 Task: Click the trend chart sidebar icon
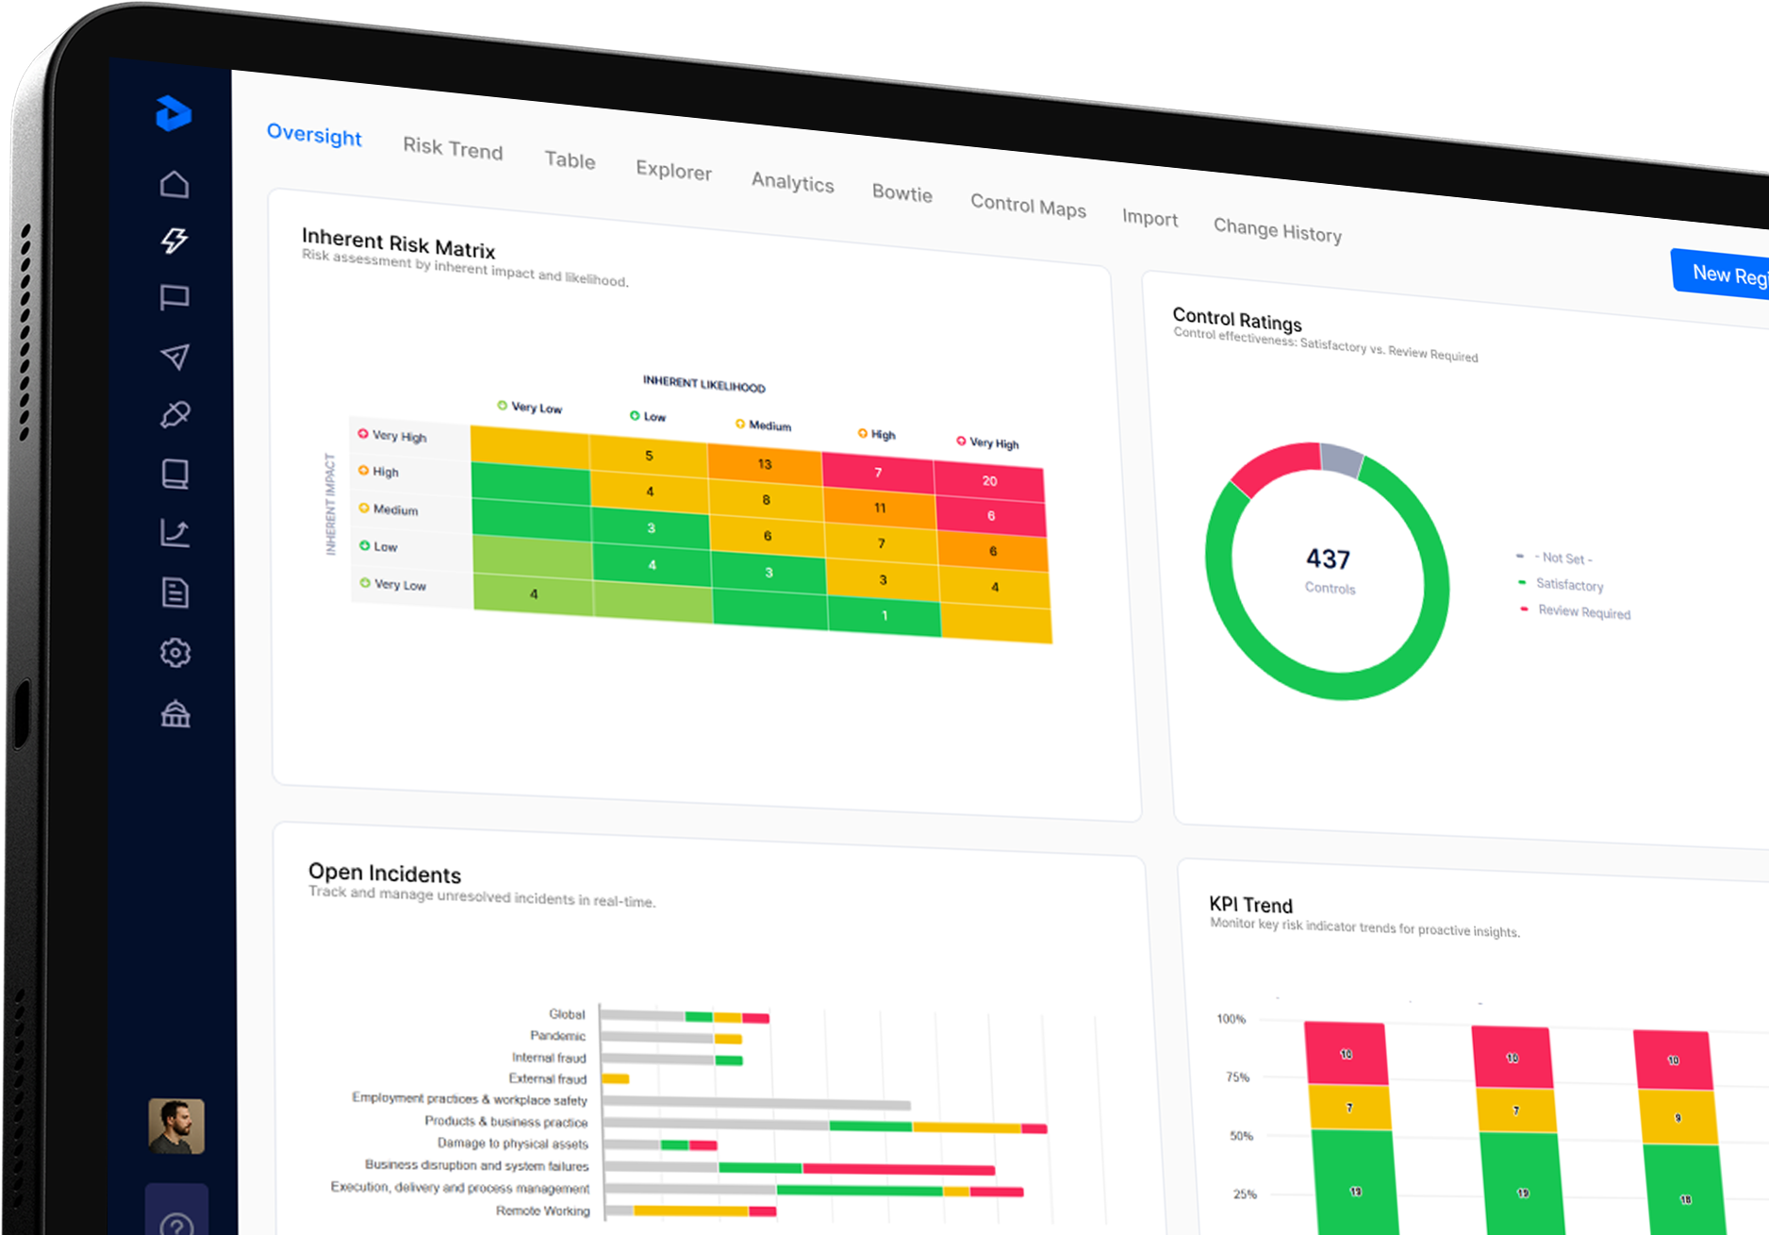pyautogui.click(x=175, y=533)
